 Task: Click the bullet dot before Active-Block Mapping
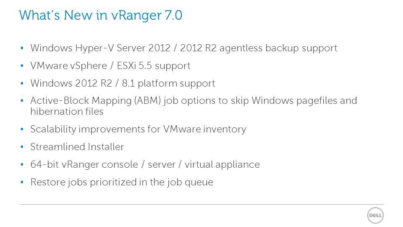click(x=22, y=100)
